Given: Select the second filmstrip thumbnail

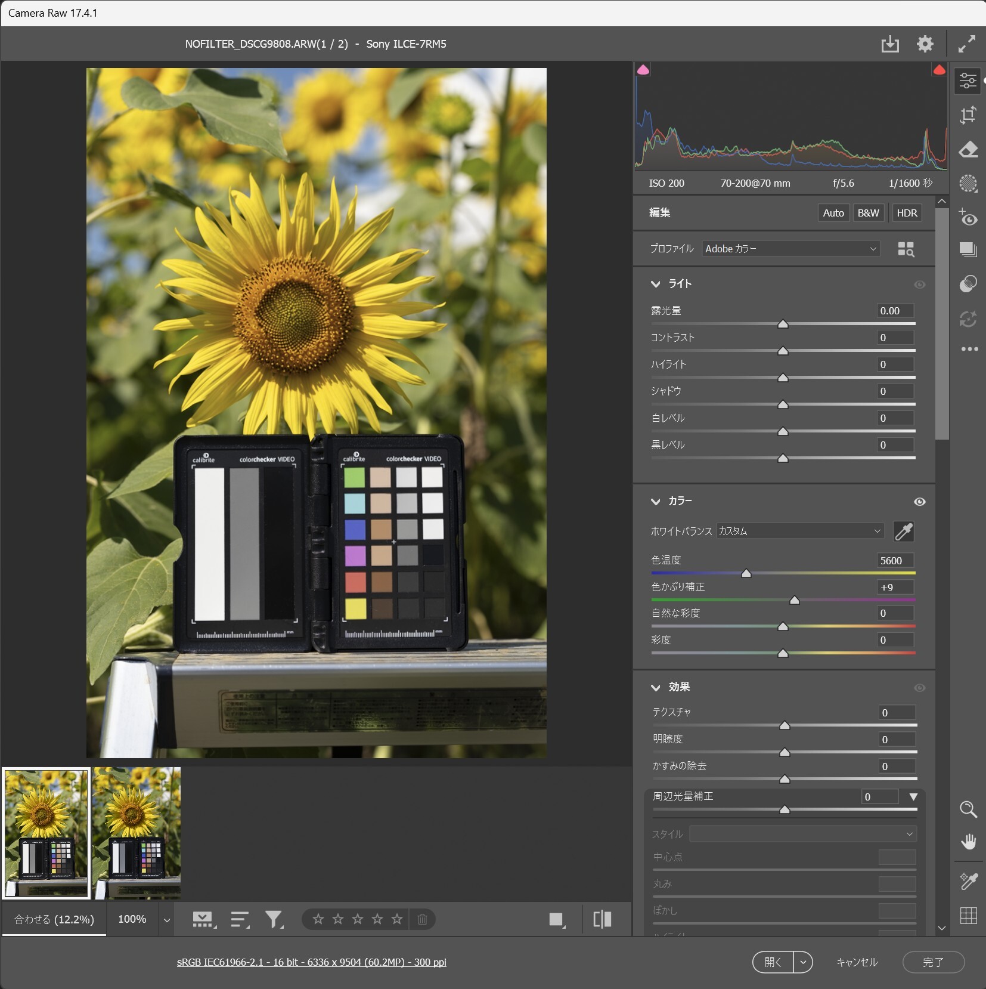Looking at the screenshot, I should [136, 833].
